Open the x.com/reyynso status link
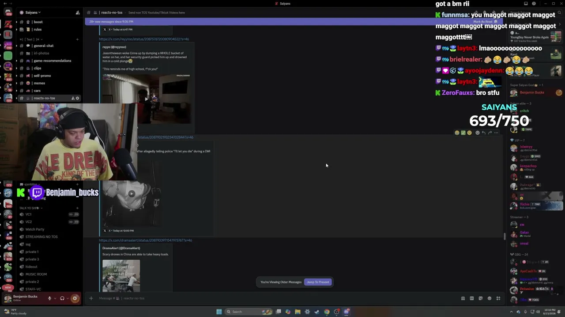 144,39
